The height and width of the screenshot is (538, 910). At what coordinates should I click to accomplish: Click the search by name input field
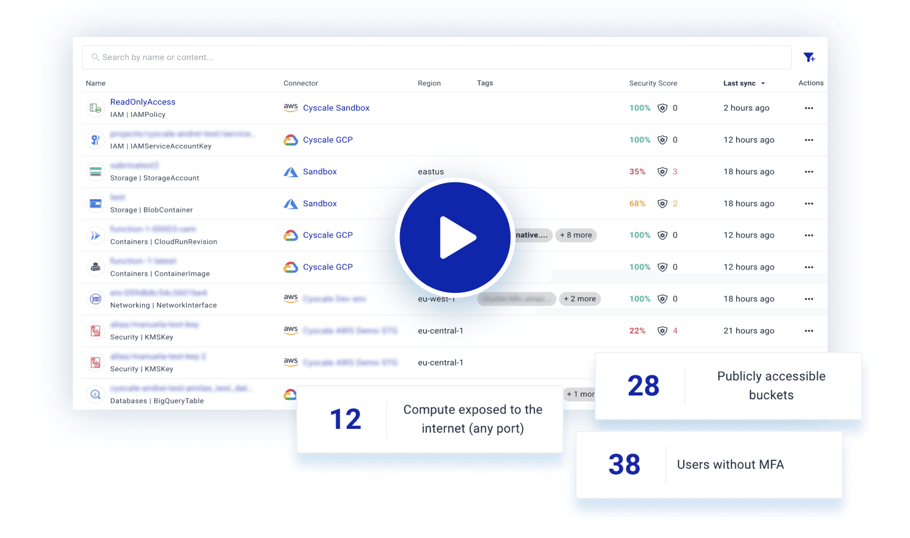pyautogui.click(x=436, y=57)
